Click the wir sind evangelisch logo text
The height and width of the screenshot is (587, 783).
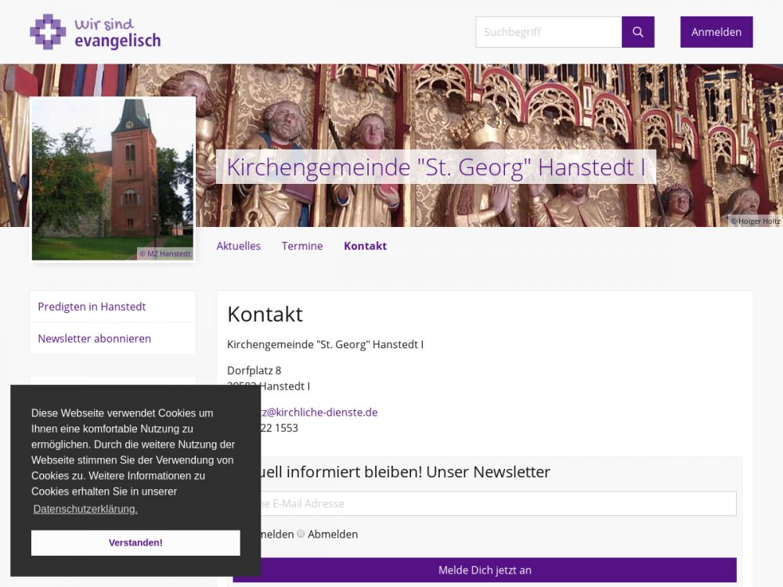click(x=117, y=33)
